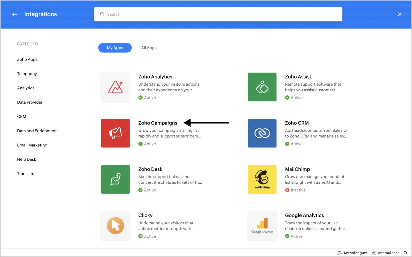412x257 pixels.
Task: Close the Integrations panel with the X
Action: pyautogui.click(x=400, y=14)
